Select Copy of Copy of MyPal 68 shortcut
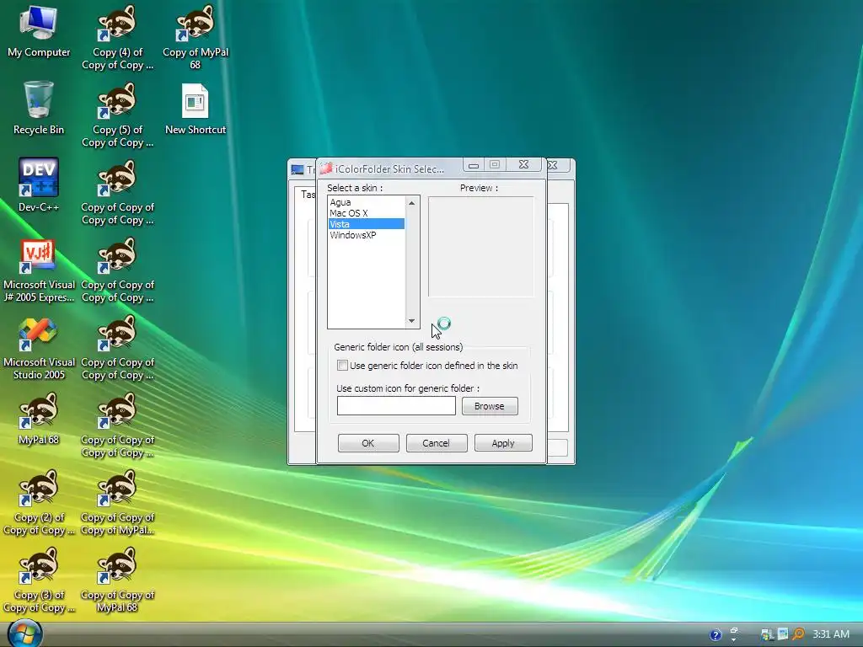Image resolution: width=863 pixels, height=647 pixels. tap(117, 580)
